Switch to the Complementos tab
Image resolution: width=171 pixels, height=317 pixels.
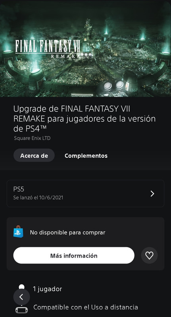pos(86,156)
